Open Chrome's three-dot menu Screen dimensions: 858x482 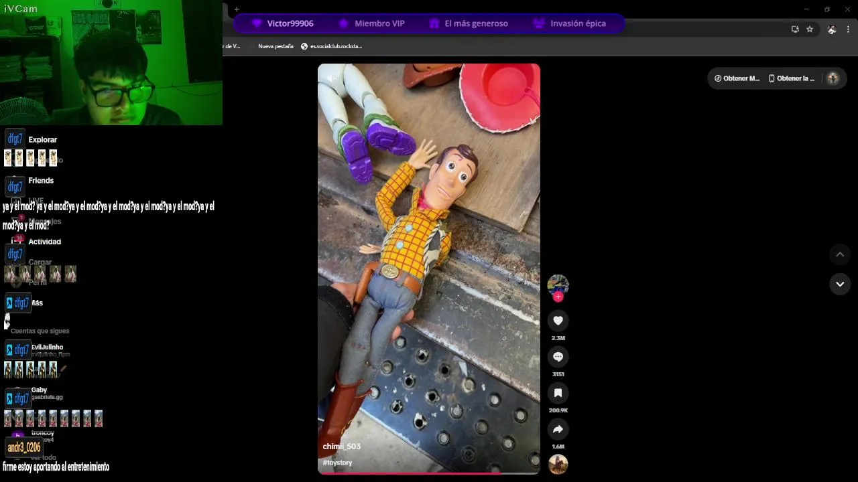(848, 29)
